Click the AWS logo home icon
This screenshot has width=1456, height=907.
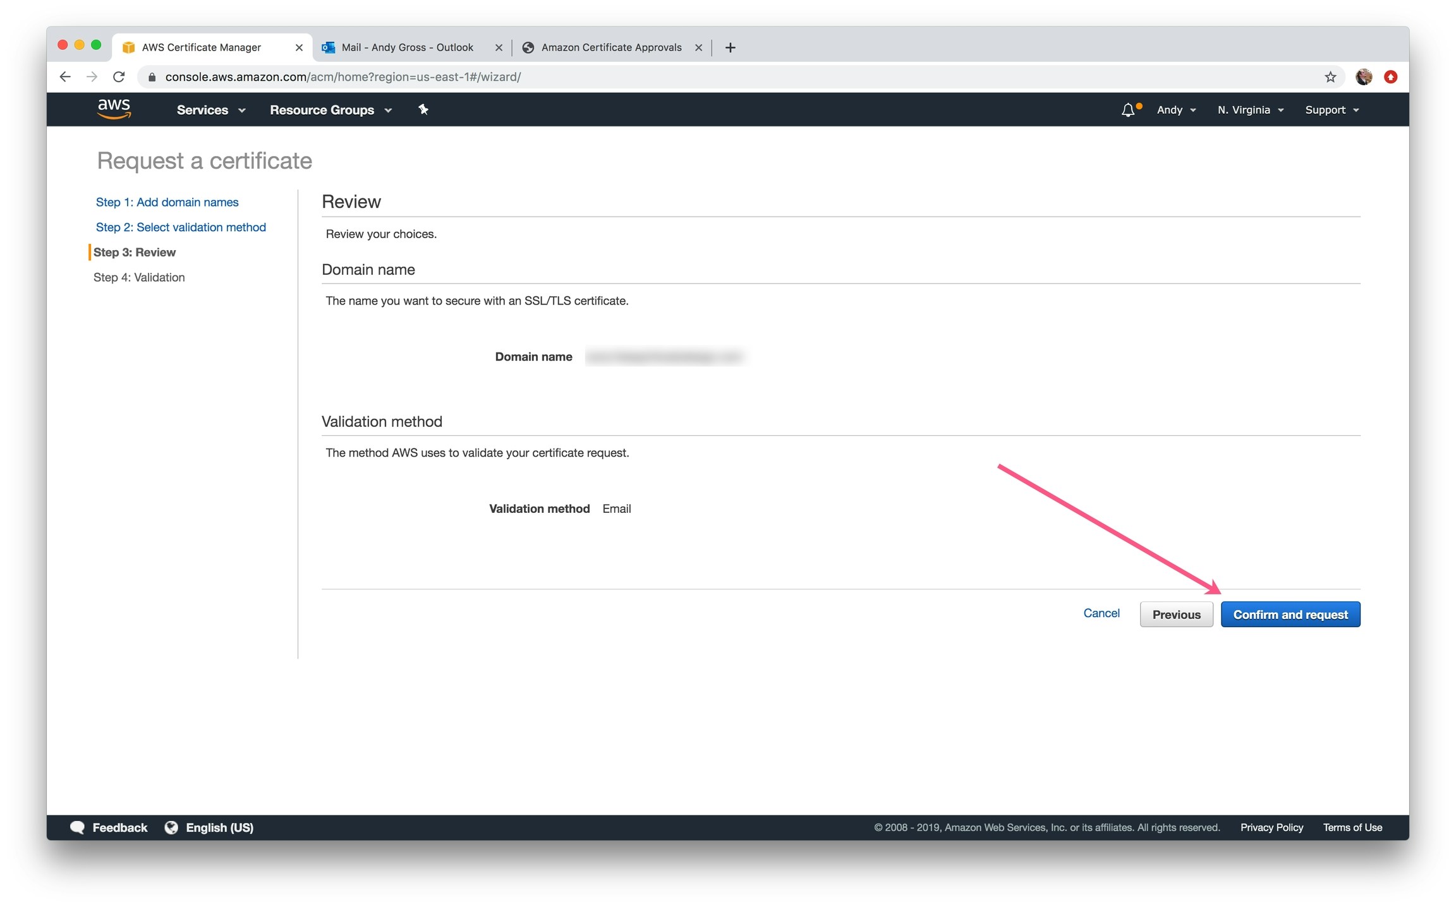pos(114,109)
